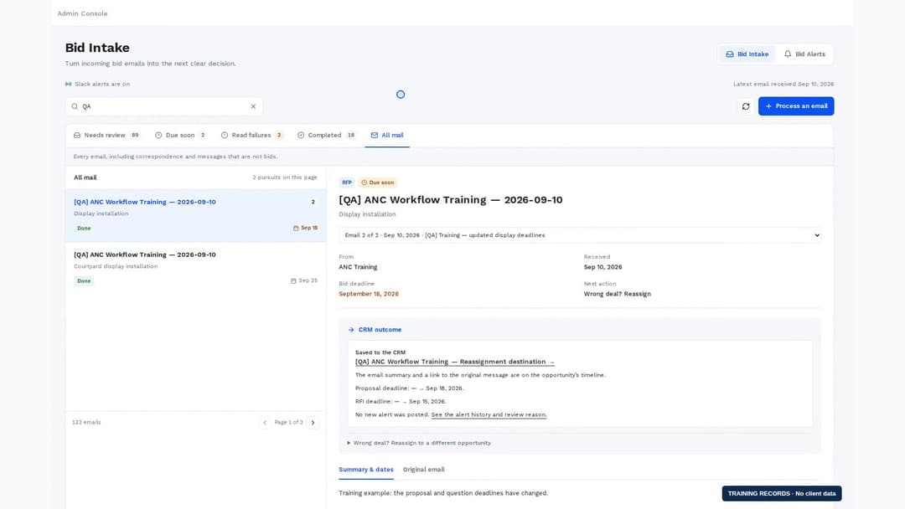
Task: Click Wrong deal? Reassign next action
Action: (x=617, y=294)
